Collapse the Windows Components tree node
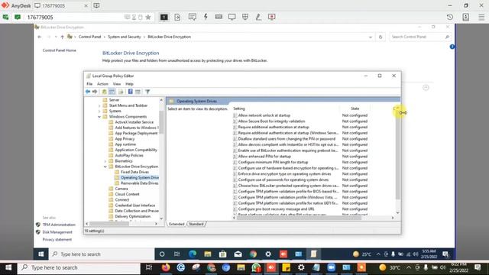489x275 pixels. (99, 117)
